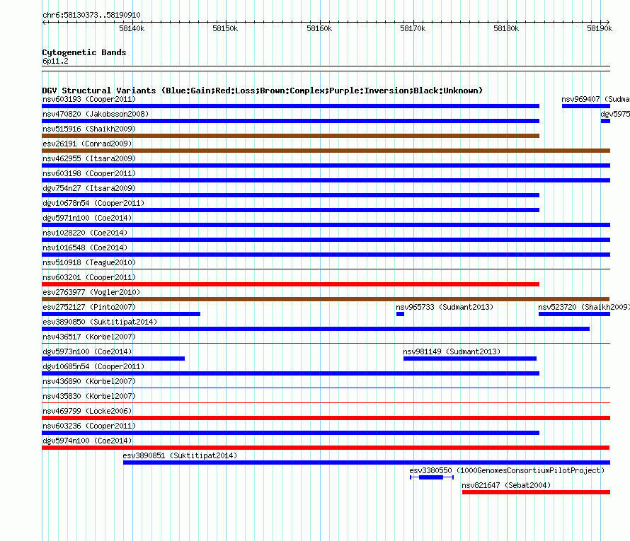Click the nsv469799 (Locke2006) label
630x541 pixels.
(87, 411)
